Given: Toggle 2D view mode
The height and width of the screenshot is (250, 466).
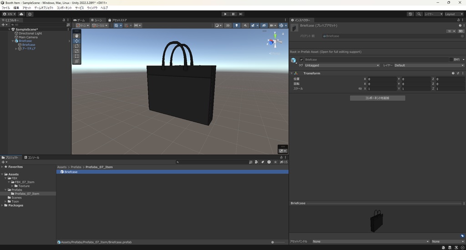Looking at the screenshot, I should pyautogui.click(x=228, y=25).
